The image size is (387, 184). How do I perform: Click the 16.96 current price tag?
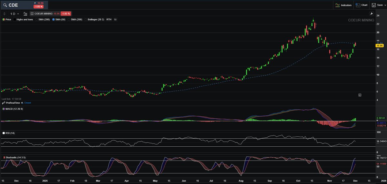(x=379, y=46)
